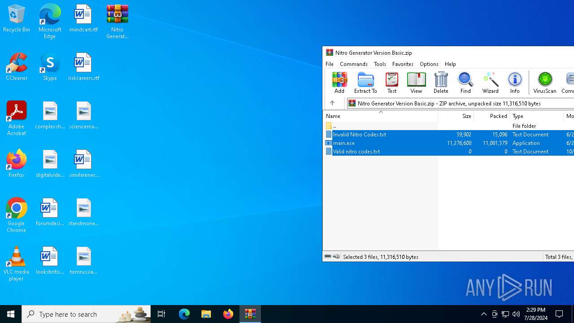Show hidden system tray icons
This screenshot has height=323, width=574.
click(484, 314)
